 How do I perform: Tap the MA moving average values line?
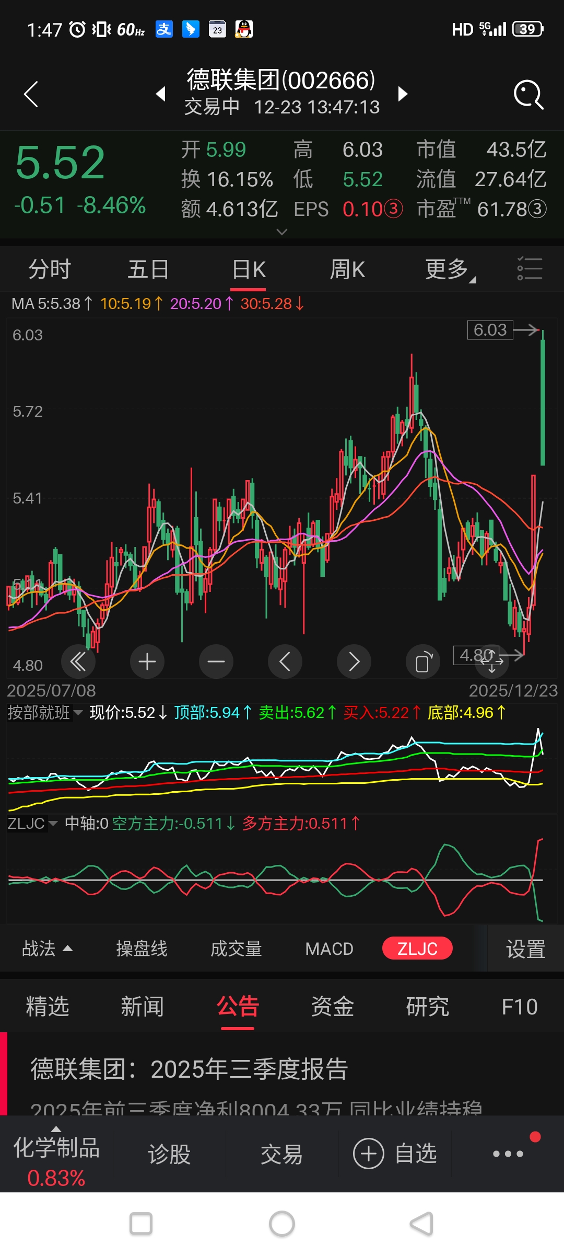point(158,303)
